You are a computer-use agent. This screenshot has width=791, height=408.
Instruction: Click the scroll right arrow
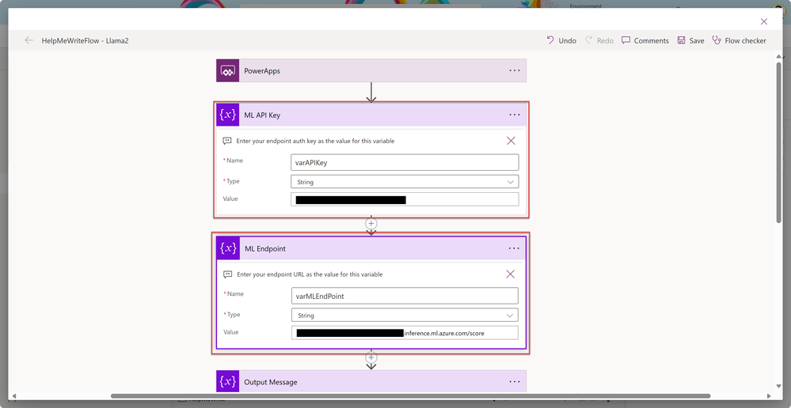coord(769,396)
